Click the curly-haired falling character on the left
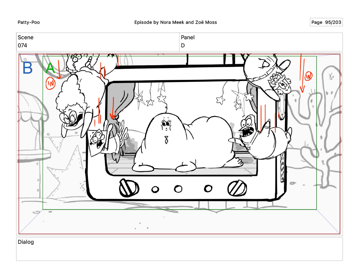The height and width of the screenshot is (277, 359). coord(73,105)
